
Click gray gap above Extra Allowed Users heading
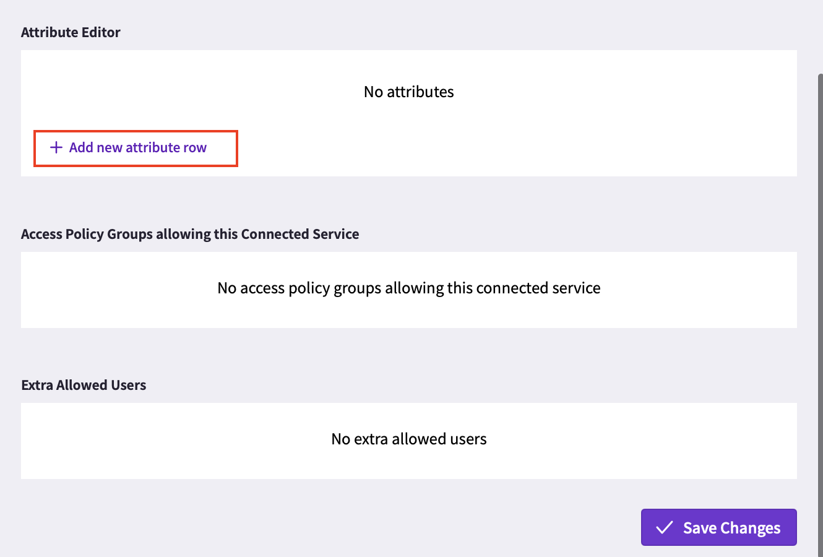[408, 352]
